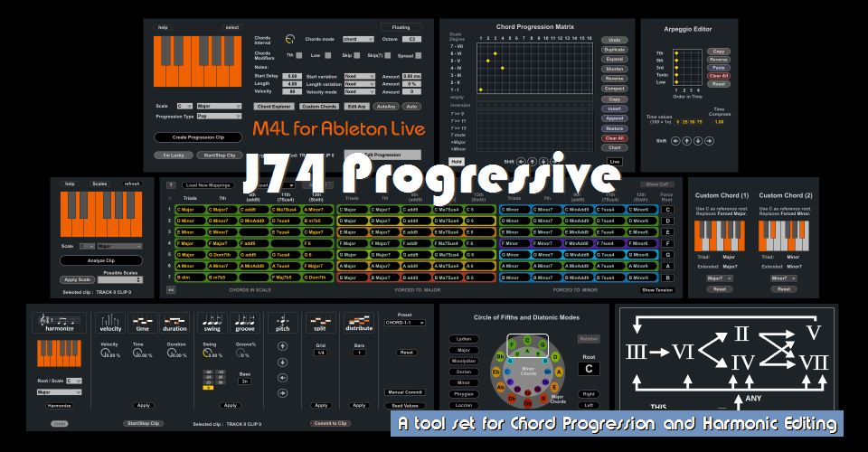
Task: Open the Chord Explorer
Action: click(274, 107)
